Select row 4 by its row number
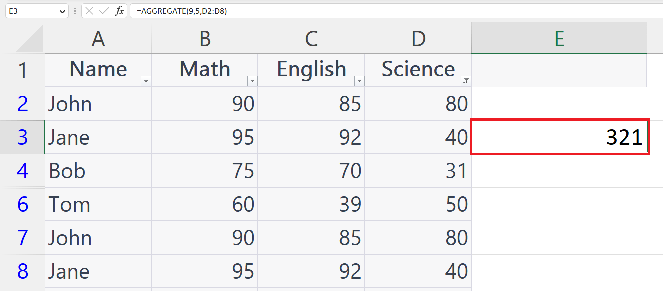Screen dimensions: 663x291 pyautogui.click(x=22, y=170)
